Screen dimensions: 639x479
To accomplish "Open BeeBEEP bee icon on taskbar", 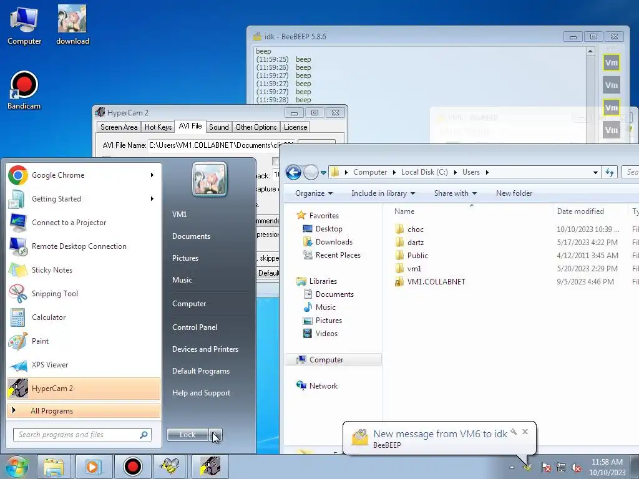I will tap(170, 467).
